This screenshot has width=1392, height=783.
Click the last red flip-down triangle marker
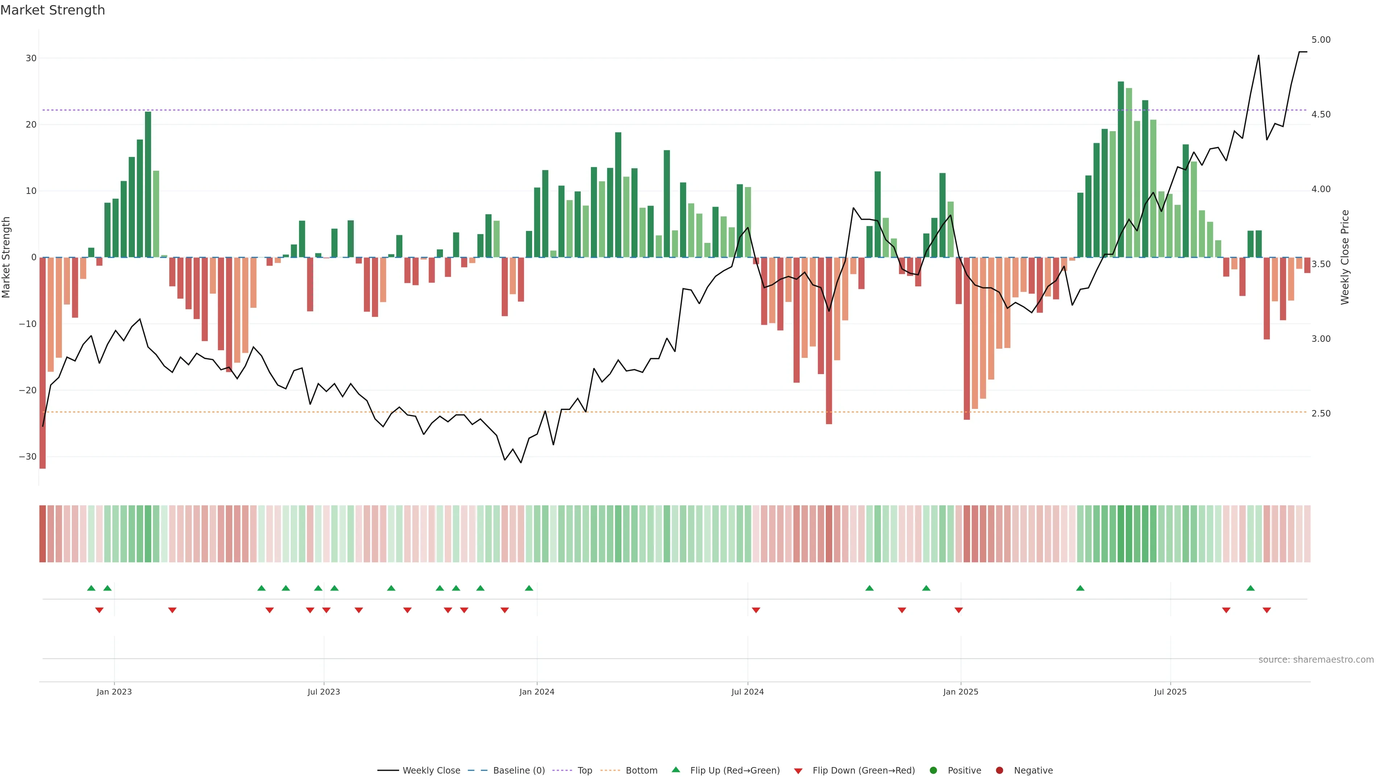(x=1267, y=610)
